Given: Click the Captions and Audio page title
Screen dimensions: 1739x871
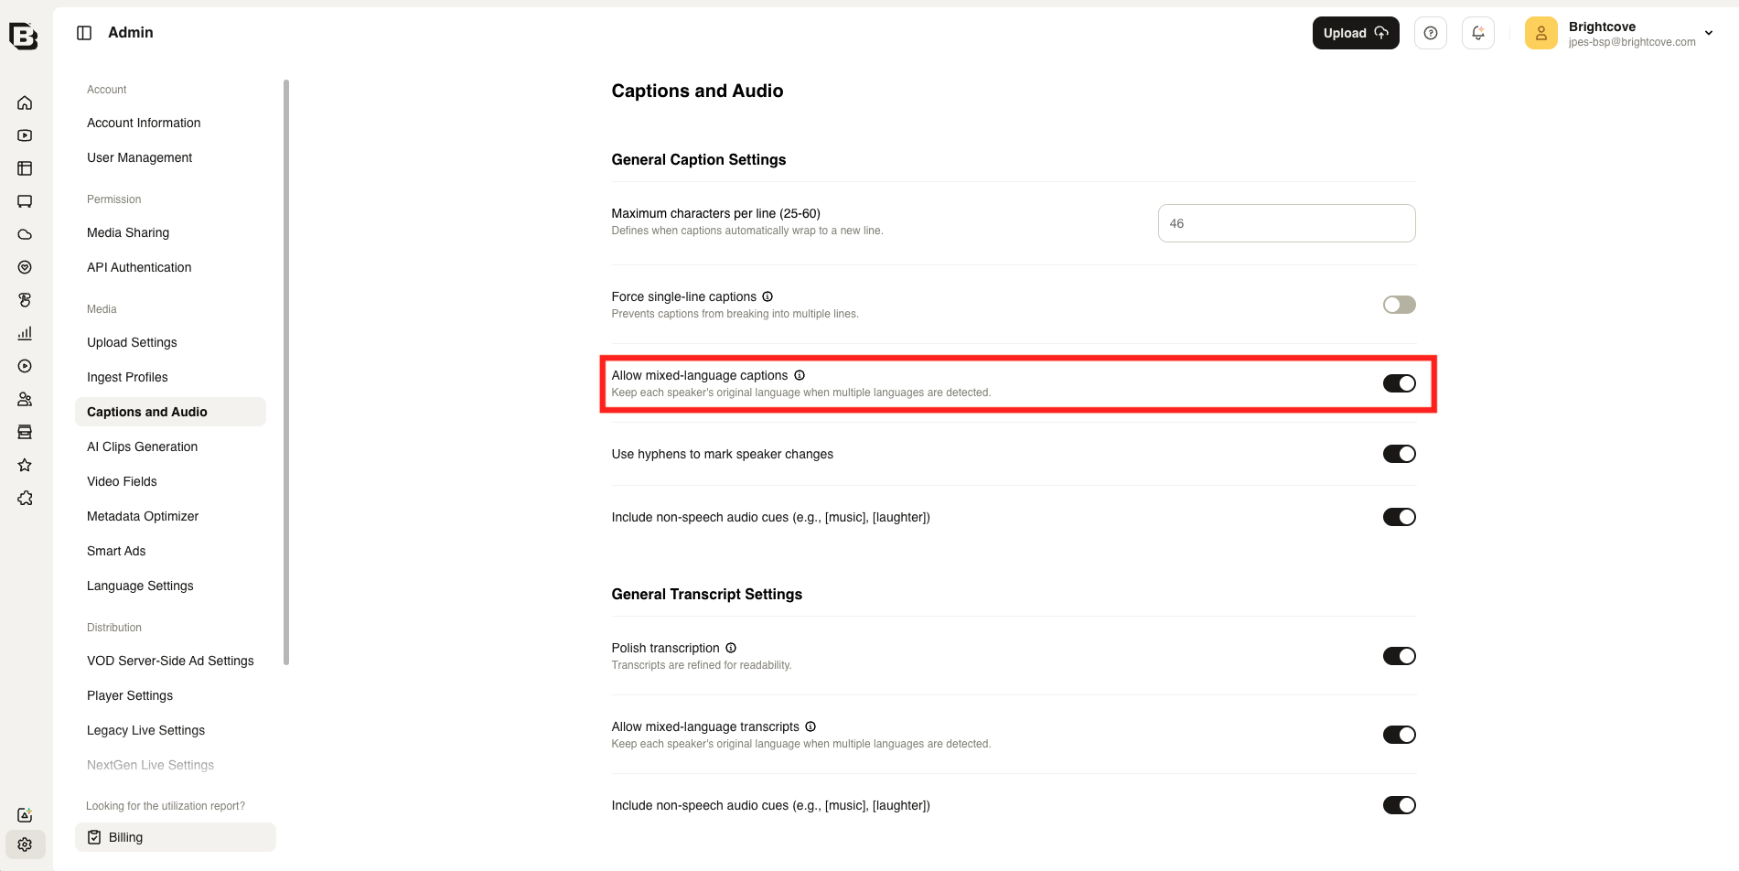Looking at the screenshot, I should 697,91.
